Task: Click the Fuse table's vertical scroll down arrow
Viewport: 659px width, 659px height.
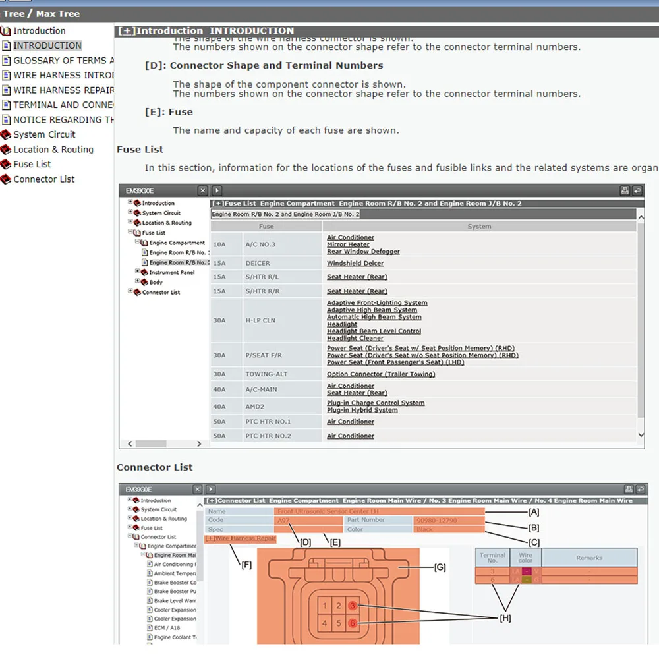Action: coord(641,435)
